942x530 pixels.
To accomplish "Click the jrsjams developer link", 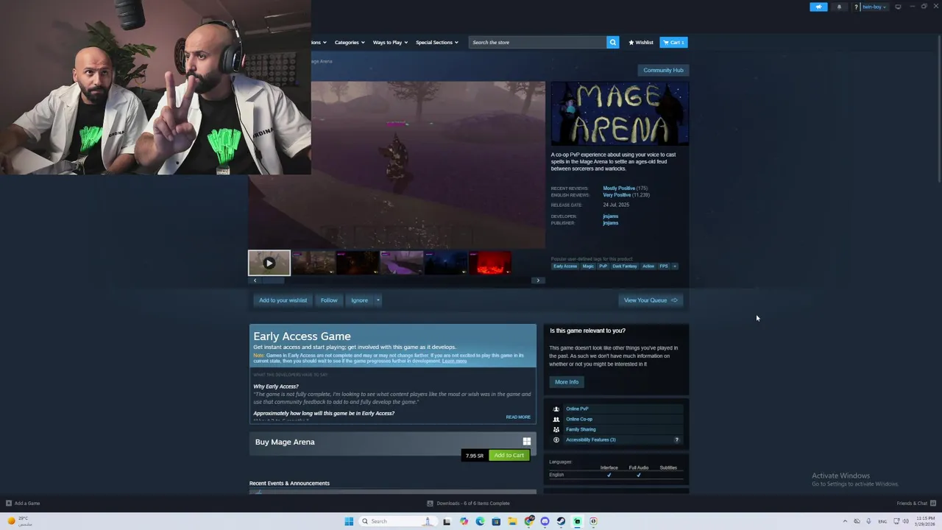I will click(611, 216).
